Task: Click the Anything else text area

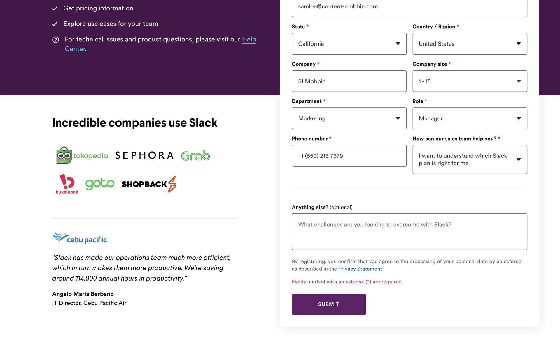Action: 409,232
